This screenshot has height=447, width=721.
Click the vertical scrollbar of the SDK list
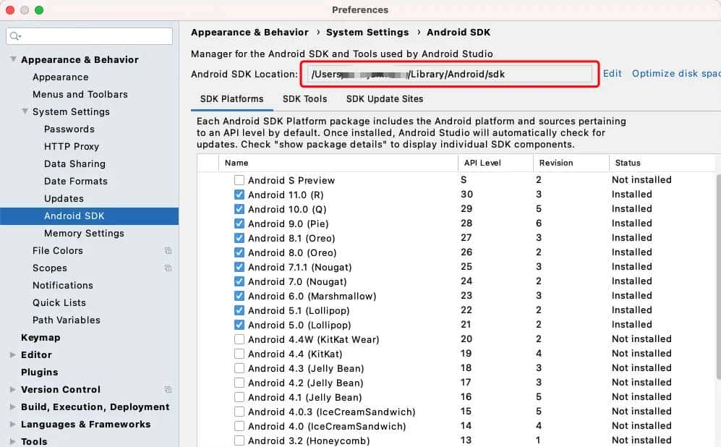pyautogui.click(x=717, y=289)
